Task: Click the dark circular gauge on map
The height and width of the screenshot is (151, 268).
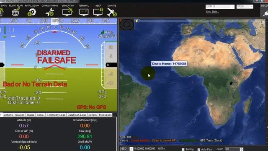Action: pyautogui.click(x=126, y=24)
